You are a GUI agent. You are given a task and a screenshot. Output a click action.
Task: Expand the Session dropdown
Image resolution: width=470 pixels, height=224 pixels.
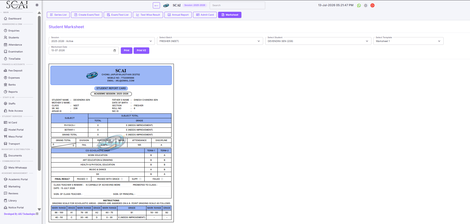102,41
